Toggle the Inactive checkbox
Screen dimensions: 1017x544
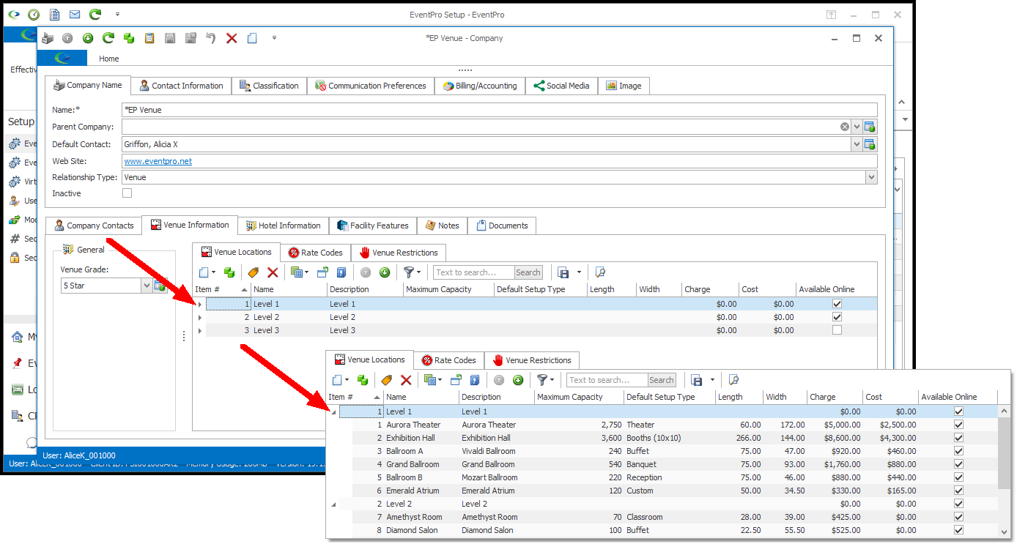pos(127,193)
